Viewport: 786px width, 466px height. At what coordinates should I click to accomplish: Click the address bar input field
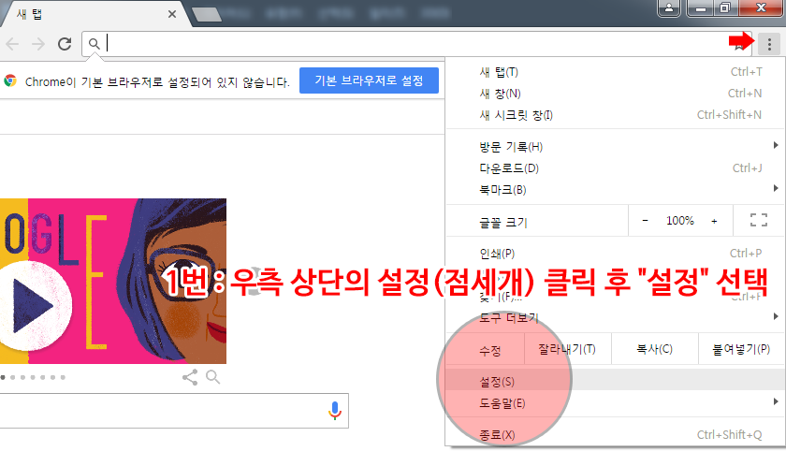point(416,44)
